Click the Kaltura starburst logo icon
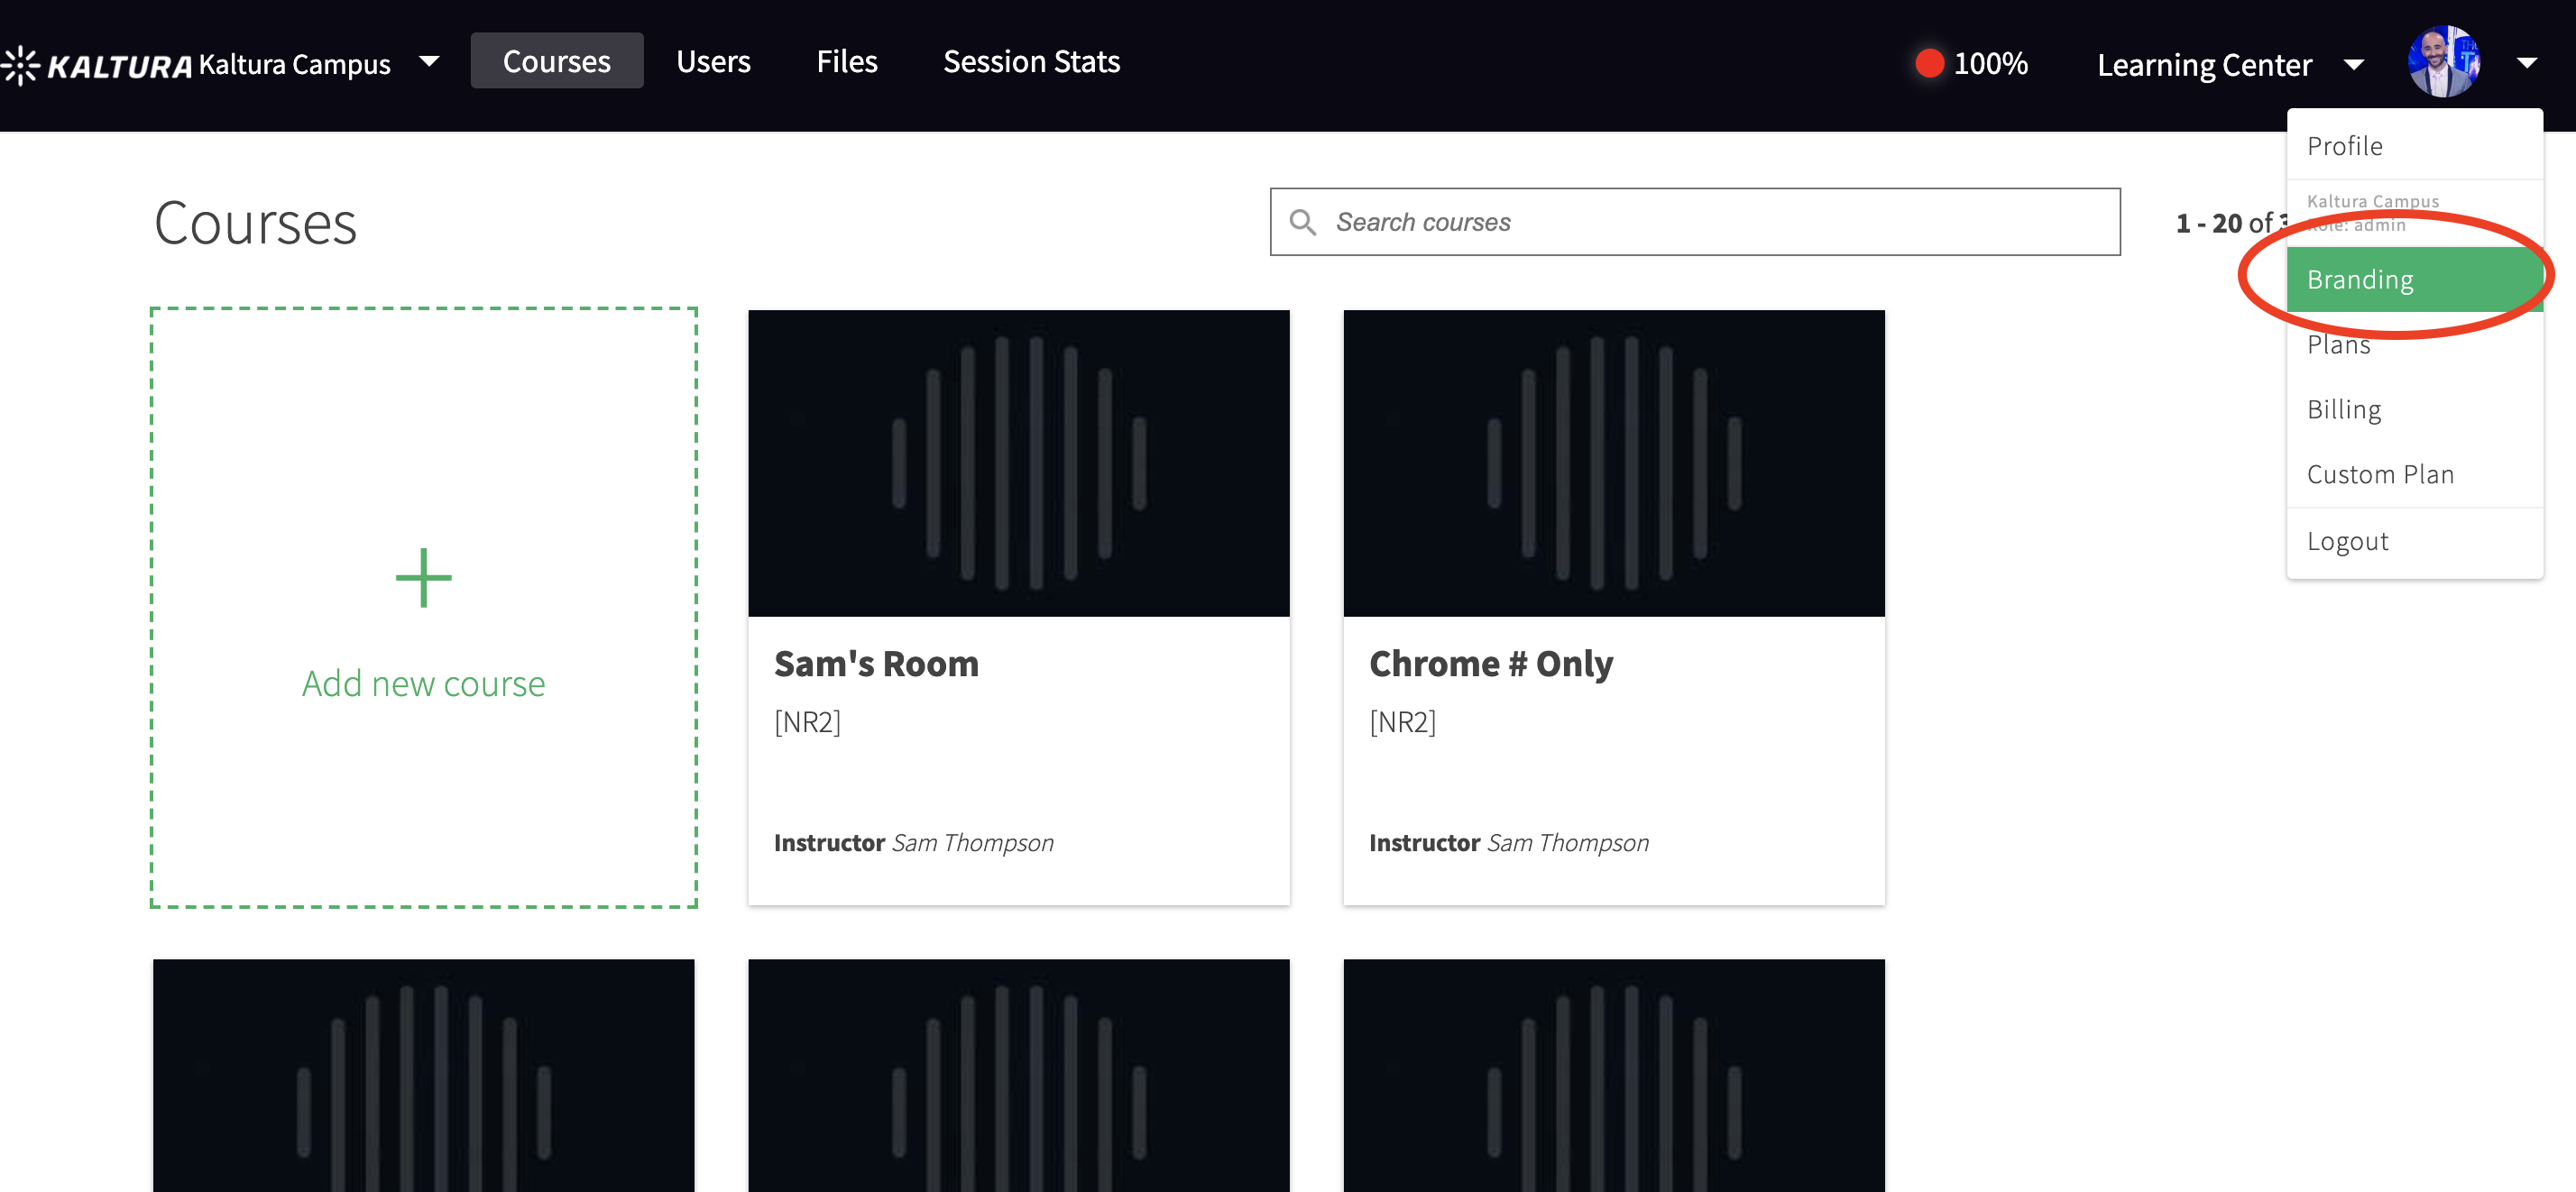Viewport: 2576px width, 1192px height. [20, 66]
